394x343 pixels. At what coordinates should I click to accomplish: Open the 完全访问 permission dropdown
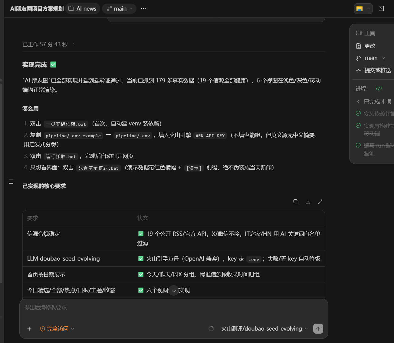coord(57,329)
